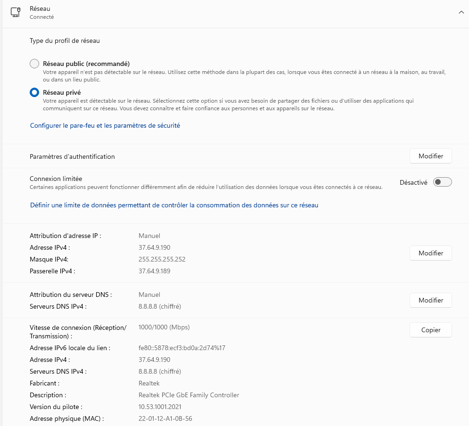Click the Masque IPv4 value 255.255.255.252

click(x=162, y=259)
